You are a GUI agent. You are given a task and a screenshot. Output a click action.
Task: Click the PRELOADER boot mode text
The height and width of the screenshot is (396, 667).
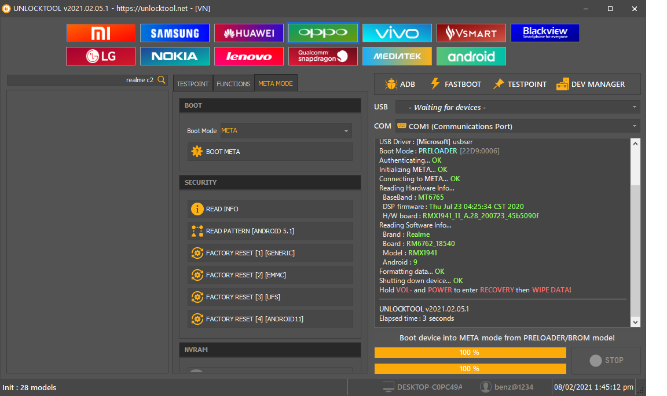point(438,151)
